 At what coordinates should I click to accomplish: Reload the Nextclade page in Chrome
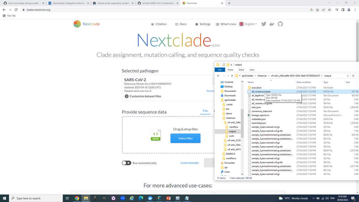click(x=16, y=10)
